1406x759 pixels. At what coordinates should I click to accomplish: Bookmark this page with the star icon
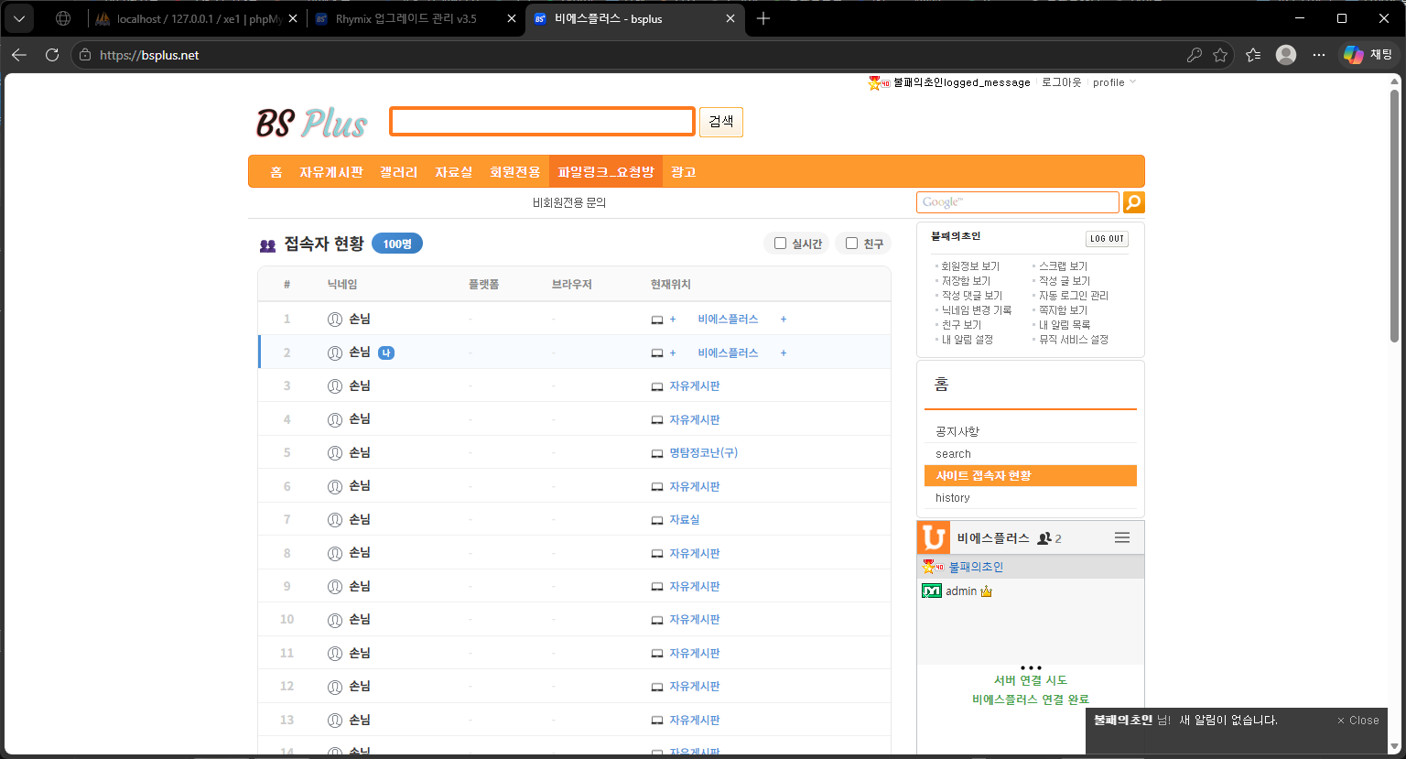pyautogui.click(x=1220, y=55)
